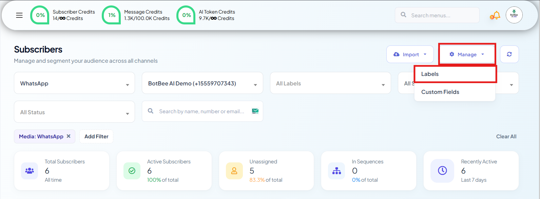Open notifications bell icon
Viewport: 540px width, 199px height.
pyautogui.click(x=497, y=15)
